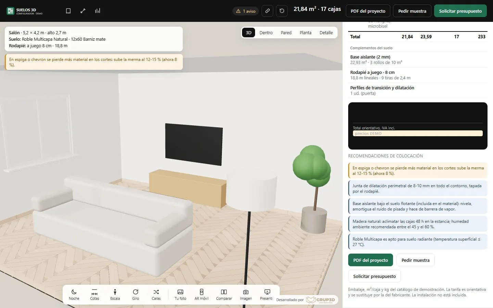The image size is (493, 308).
Task: Open the room shape icon in header
Action: point(68,11)
